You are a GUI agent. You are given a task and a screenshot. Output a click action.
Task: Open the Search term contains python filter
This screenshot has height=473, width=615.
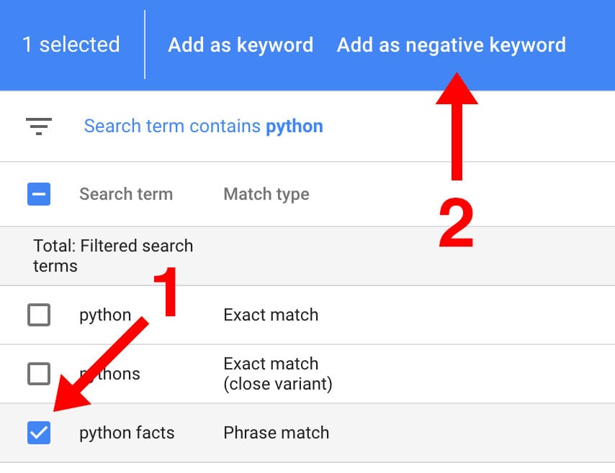[202, 126]
